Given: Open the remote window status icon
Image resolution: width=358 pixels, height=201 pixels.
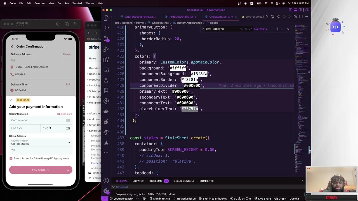Looking at the screenshot, I should tap(104, 198).
